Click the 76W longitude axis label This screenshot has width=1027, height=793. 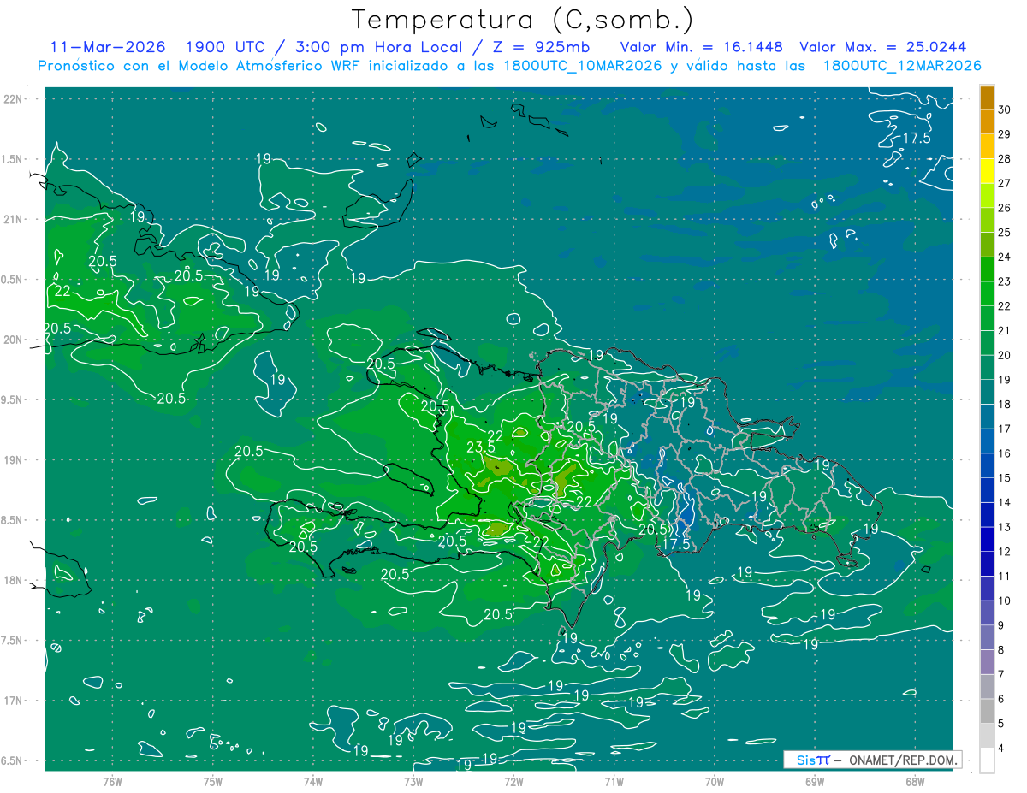point(112,781)
